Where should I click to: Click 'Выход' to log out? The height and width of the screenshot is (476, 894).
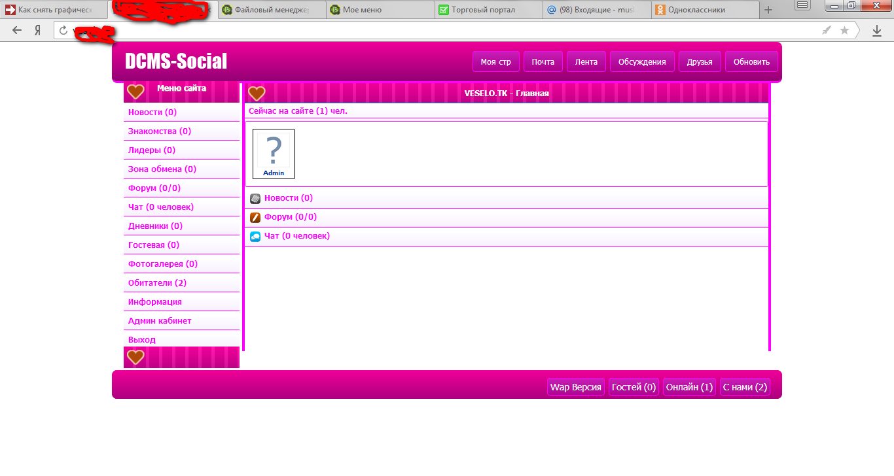182,339
